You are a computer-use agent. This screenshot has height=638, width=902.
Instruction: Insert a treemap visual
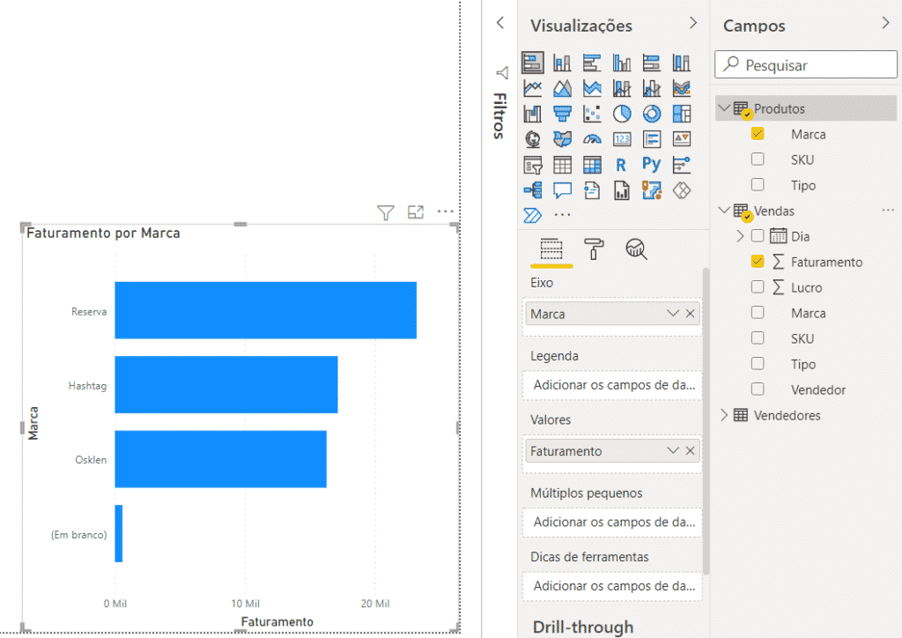coord(682,114)
